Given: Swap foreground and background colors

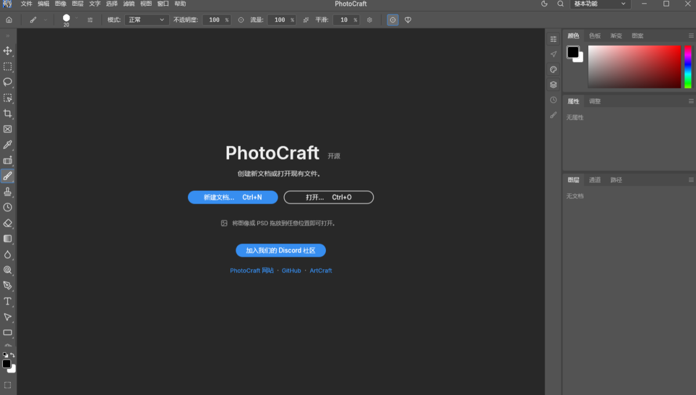Looking at the screenshot, I should point(13,355).
